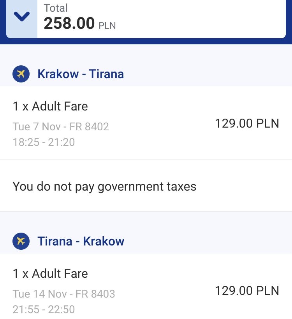Viewport: 292px width, 319px height.
Task: Click the 21:55 - 22:50 flight time
Action: [44, 309]
